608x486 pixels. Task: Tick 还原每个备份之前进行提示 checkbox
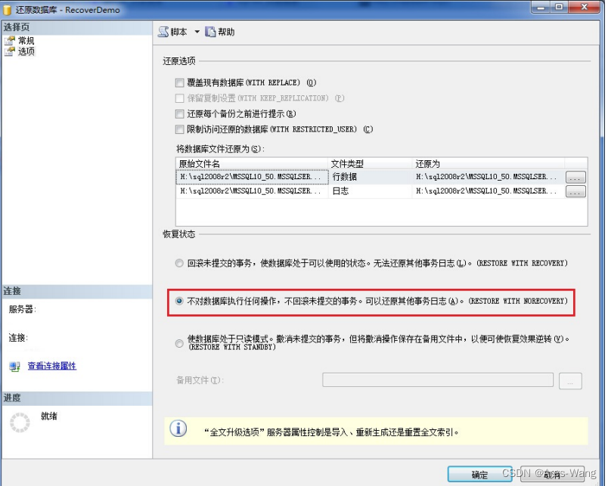coord(179,114)
